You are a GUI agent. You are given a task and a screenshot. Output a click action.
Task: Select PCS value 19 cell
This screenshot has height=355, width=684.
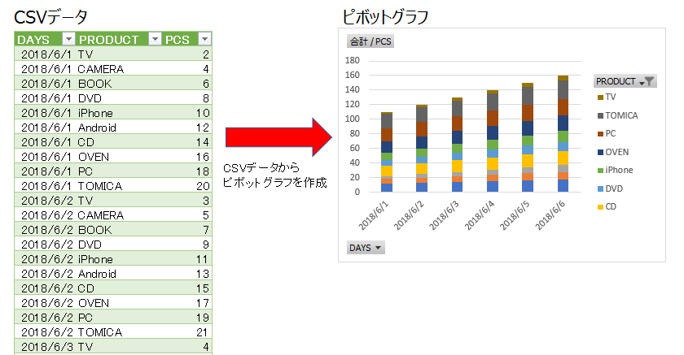(x=187, y=318)
